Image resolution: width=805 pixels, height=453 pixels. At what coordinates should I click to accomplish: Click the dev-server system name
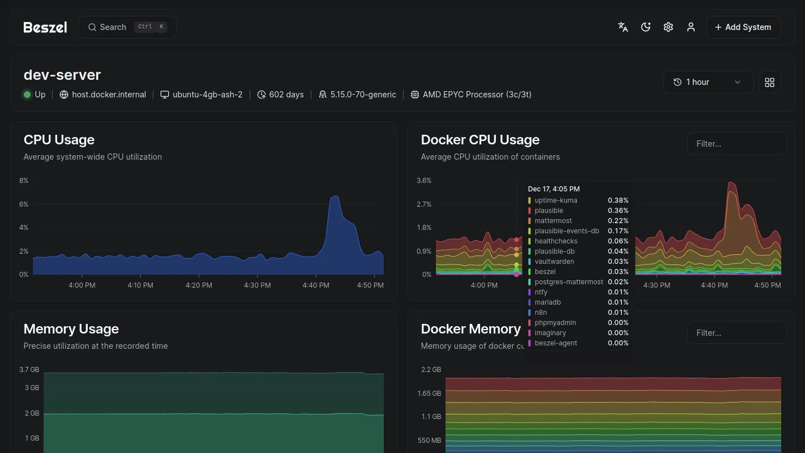pyautogui.click(x=62, y=75)
